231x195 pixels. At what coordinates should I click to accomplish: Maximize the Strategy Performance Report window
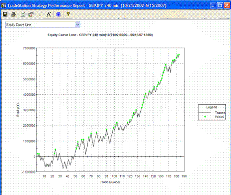[220, 5]
